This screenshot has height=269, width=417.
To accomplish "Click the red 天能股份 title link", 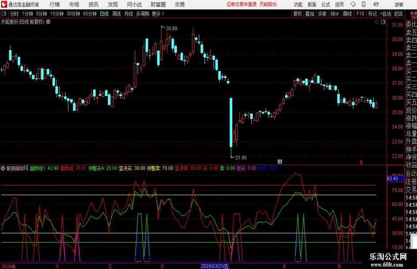I will (x=268, y=4).
